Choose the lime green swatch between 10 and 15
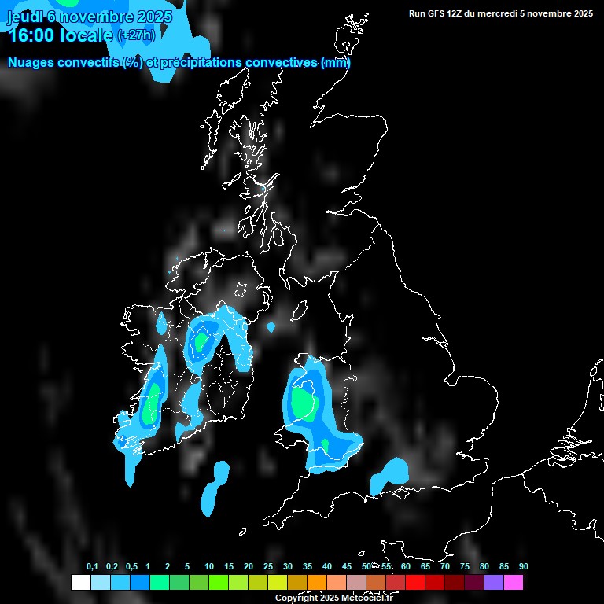Screen dimensions: 604x604 [x=218, y=582]
